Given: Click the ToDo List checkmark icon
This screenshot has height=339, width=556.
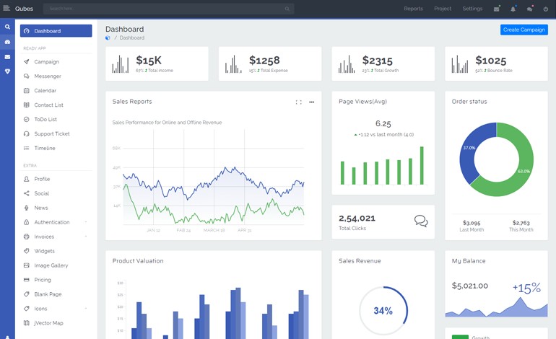Looking at the screenshot, I should [x=26, y=120].
